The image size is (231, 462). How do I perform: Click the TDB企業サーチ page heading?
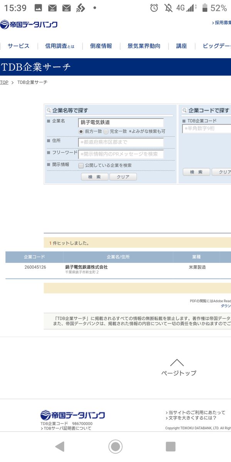coord(36,67)
